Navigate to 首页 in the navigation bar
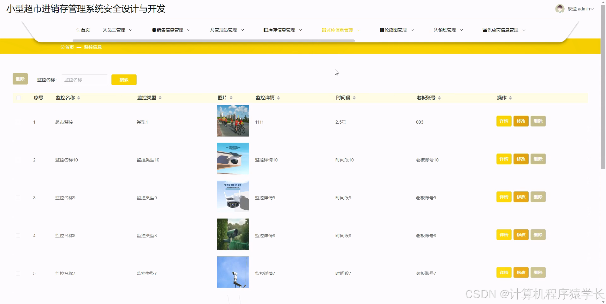606x304 pixels. click(x=84, y=30)
